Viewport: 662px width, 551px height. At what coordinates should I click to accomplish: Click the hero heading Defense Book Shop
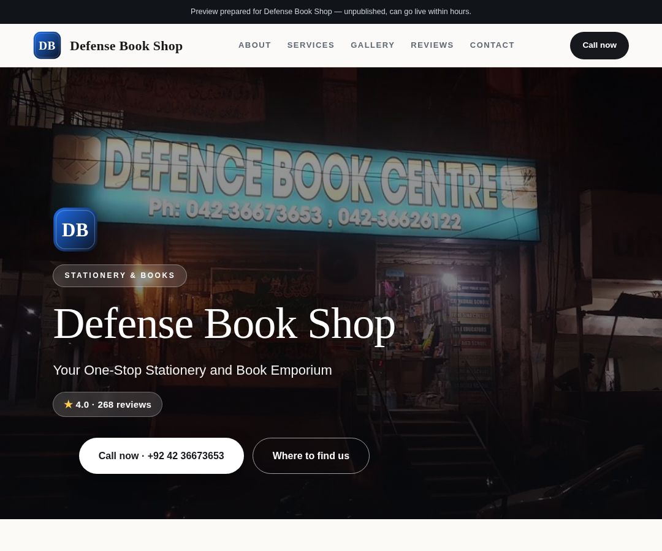224,324
